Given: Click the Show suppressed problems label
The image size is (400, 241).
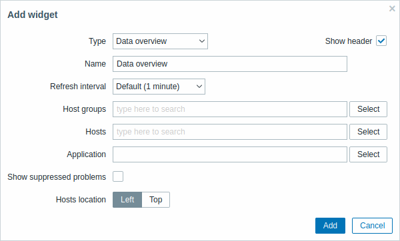Looking at the screenshot, I should (x=57, y=177).
